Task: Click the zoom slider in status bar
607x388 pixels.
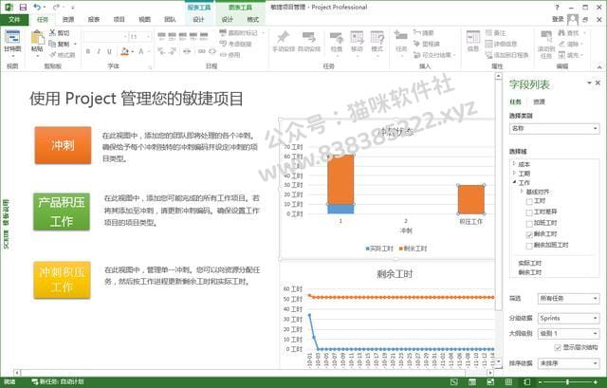Action: coord(567,382)
